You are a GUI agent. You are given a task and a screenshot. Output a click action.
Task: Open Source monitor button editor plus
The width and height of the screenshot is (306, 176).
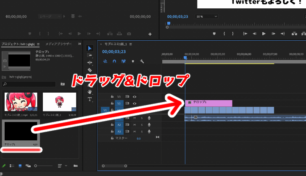(150, 34)
